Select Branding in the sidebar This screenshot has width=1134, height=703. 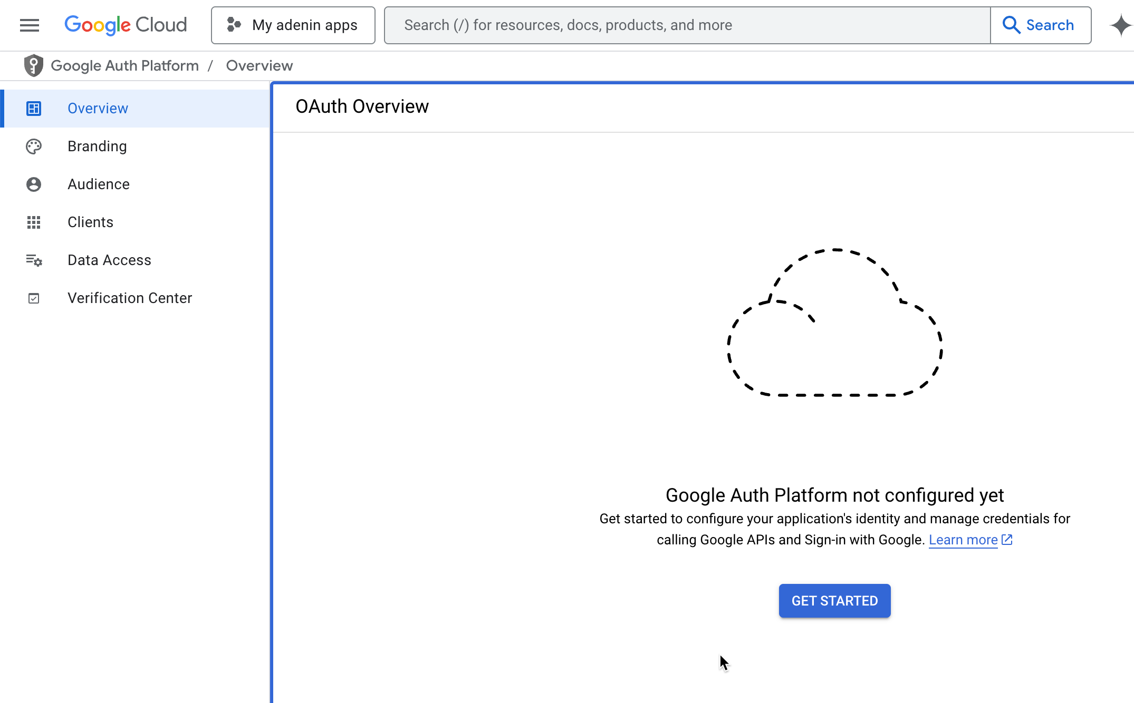(x=97, y=147)
